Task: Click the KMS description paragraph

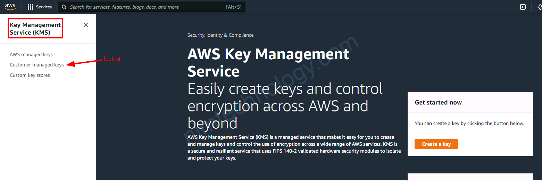Action: click(x=294, y=147)
